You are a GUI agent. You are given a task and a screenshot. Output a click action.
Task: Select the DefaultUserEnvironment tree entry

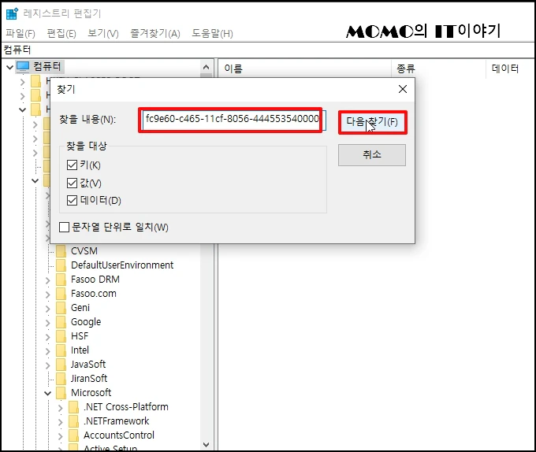click(122, 265)
